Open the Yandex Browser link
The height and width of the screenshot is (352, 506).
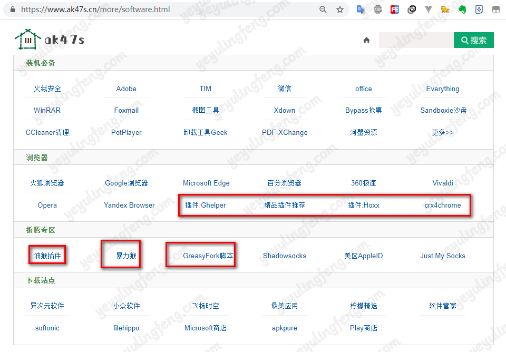[129, 205]
